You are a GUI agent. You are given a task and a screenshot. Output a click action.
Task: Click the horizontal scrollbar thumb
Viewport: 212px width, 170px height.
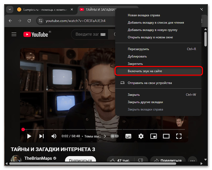(93, 163)
